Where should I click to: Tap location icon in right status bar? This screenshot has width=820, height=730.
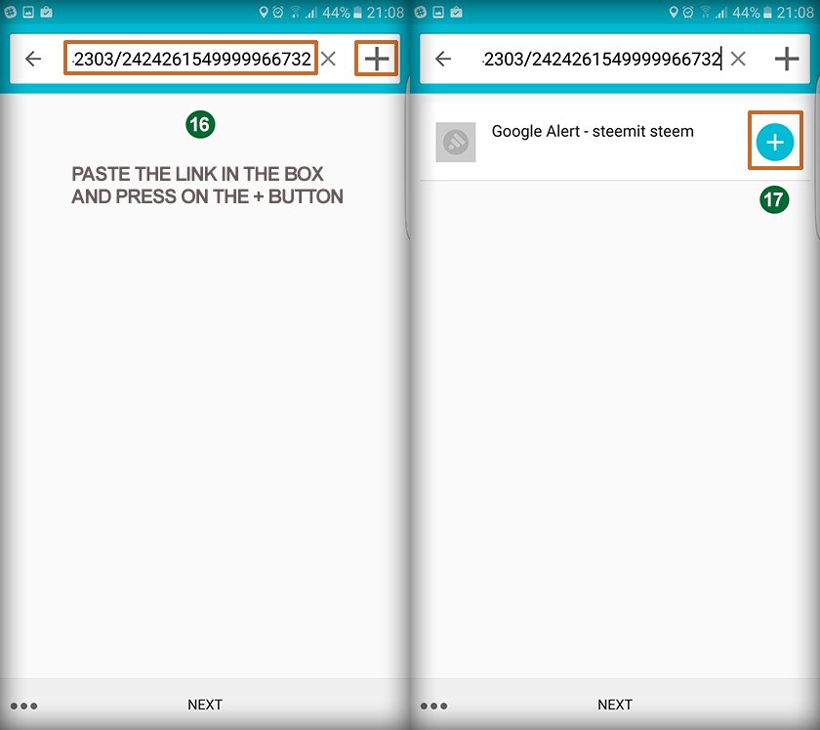click(x=674, y=12)
